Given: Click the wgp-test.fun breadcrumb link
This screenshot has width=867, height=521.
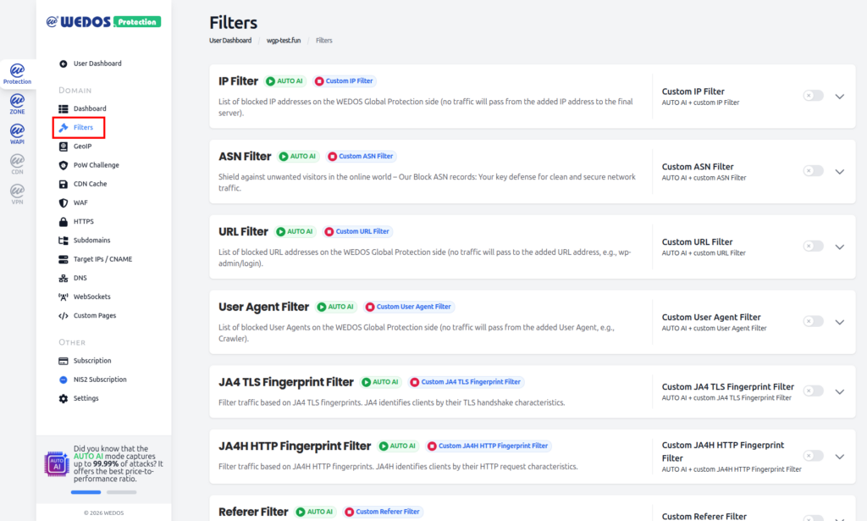Looking at the screenshot, I should coord(284,41).
